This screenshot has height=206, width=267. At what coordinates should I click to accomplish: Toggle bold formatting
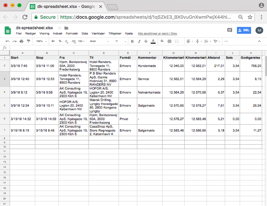click(x=132, y=41)
